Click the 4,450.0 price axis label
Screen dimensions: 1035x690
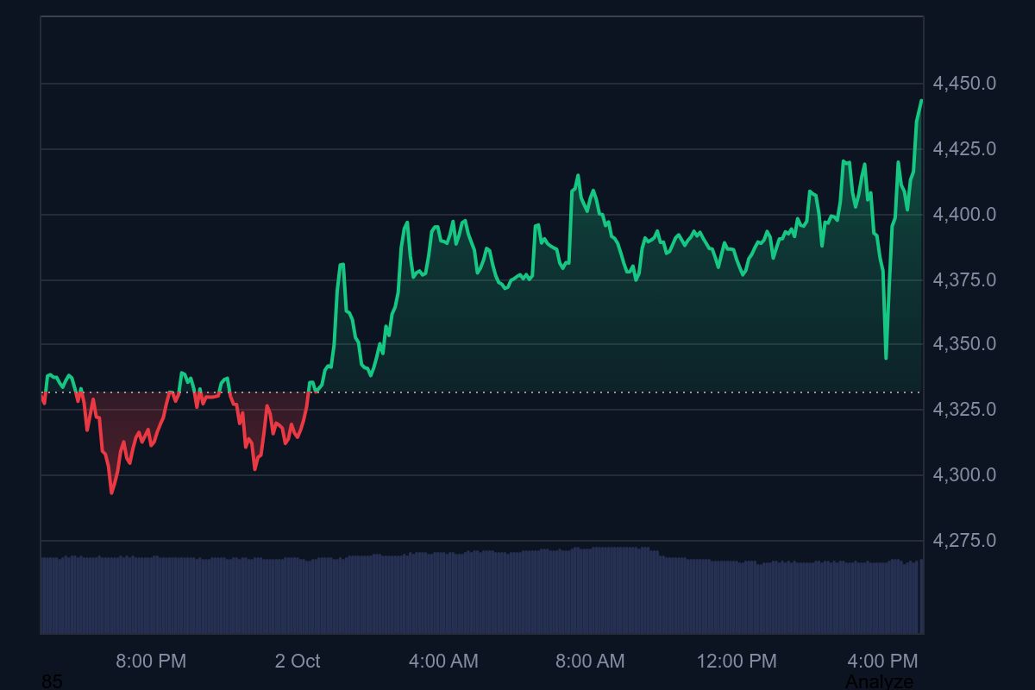964,84
